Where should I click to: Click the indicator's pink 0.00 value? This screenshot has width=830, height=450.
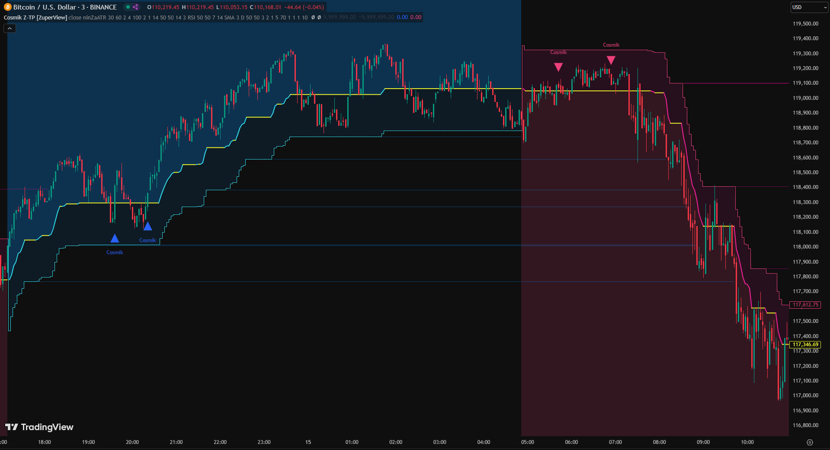pyautogui.click(x=416, y=18)
